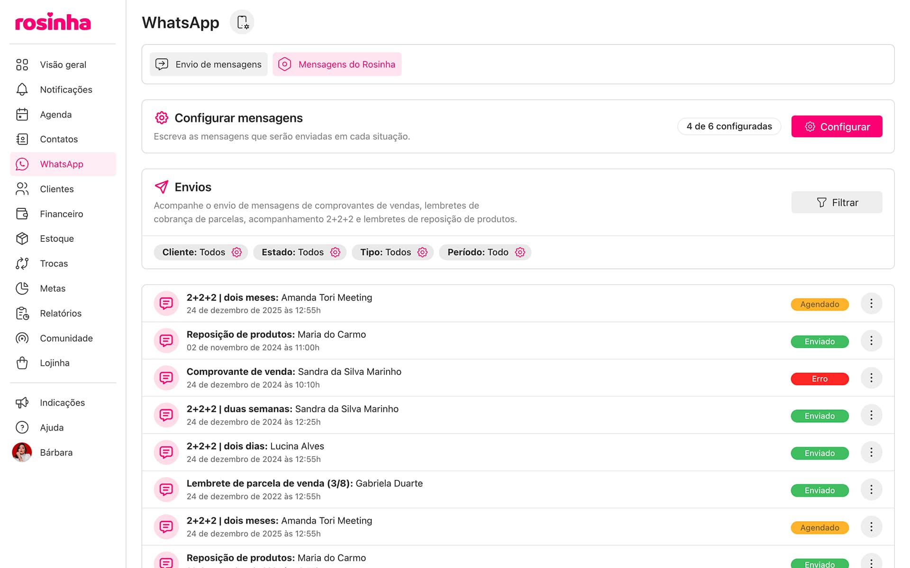
Task: Open options menu for Sandra's Erro message
Action: [x=871, y=378]
